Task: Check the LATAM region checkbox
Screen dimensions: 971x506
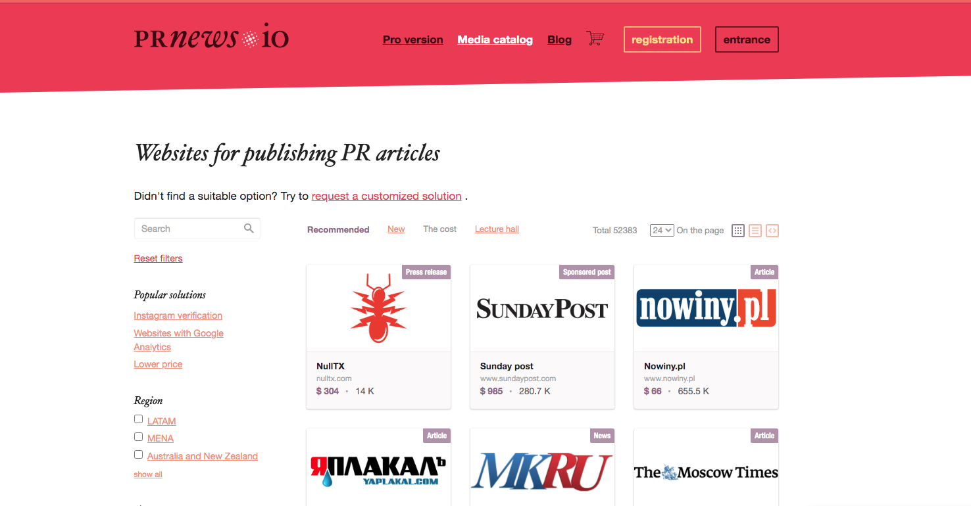Action: click(x=138, y=419)
